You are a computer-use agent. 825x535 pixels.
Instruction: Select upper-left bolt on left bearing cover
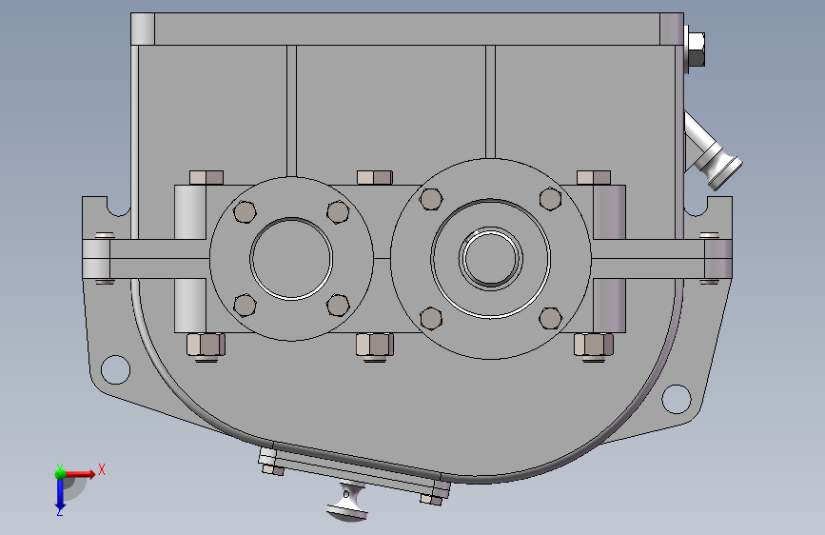[245, 211]
